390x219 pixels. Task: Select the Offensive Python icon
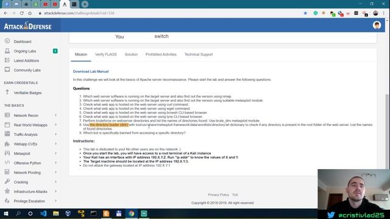pyautogui.click(x=7, y=162)
